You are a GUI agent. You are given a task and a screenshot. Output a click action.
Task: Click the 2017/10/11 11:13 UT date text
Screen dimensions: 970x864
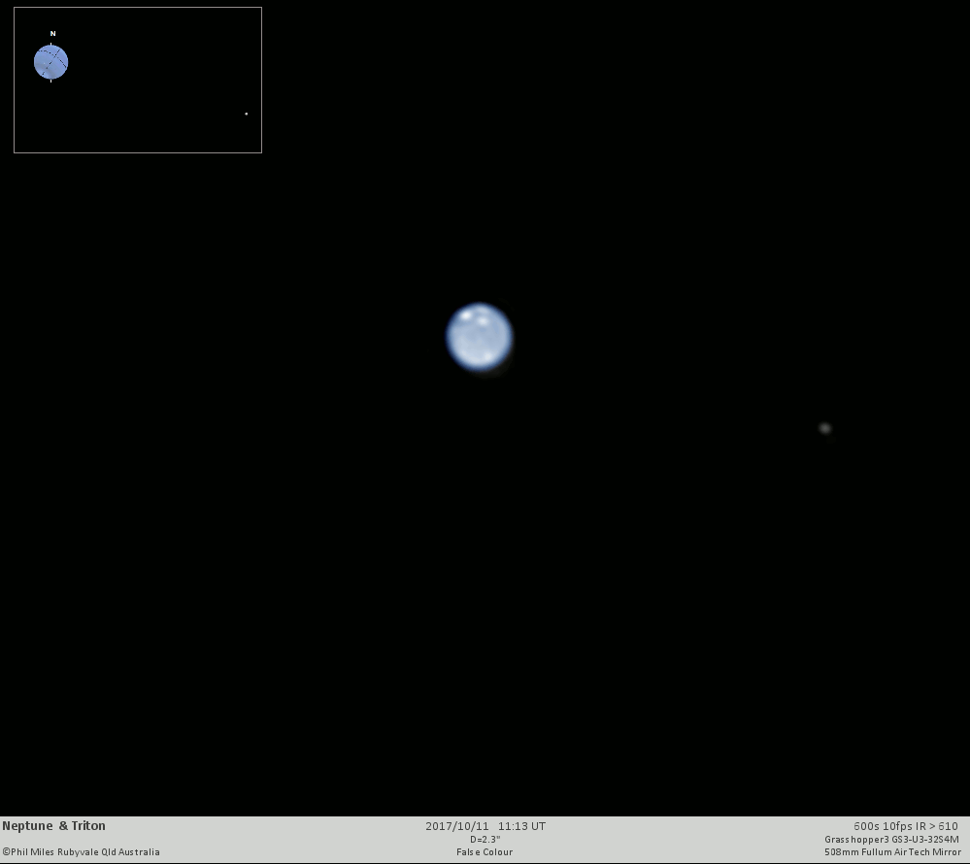coord(485,826)
